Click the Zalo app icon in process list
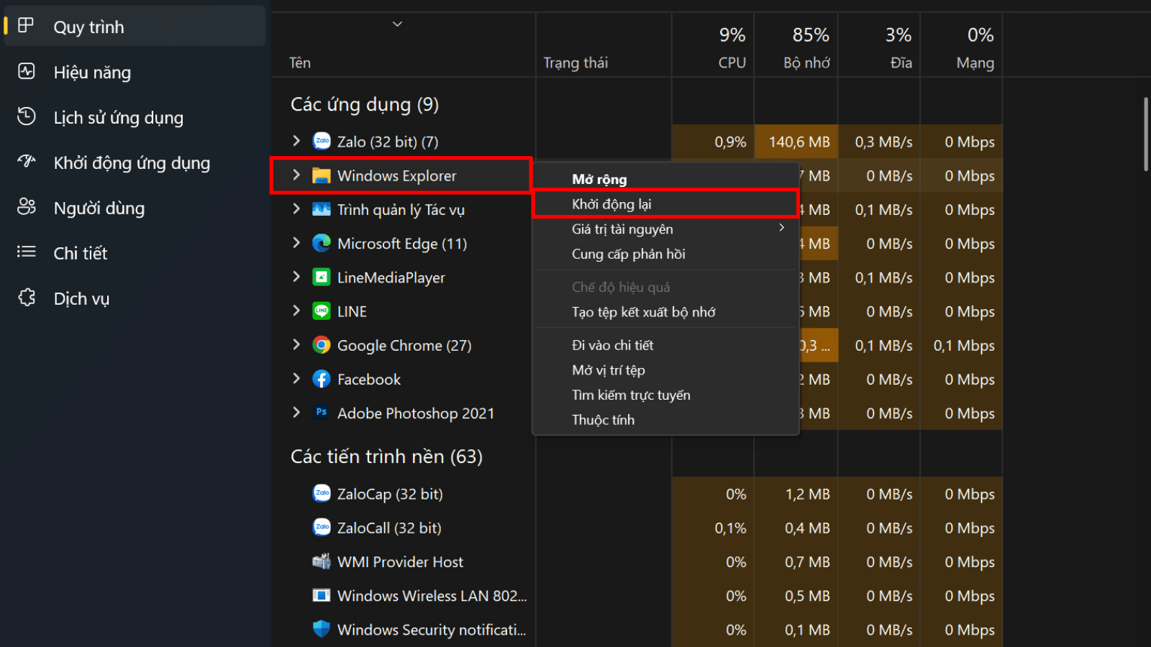Viewport: 1151px width, 647px height. tap(322, 142)
